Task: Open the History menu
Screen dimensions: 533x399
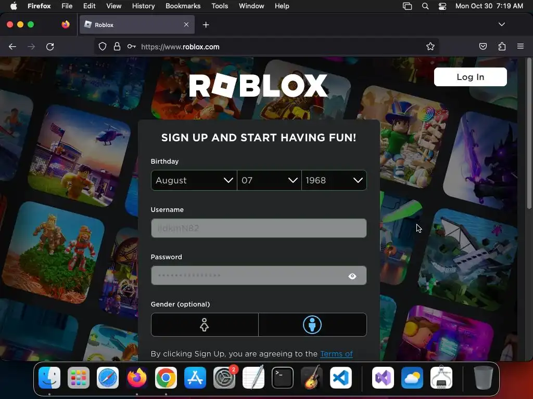Action: (x=144, y=6)
